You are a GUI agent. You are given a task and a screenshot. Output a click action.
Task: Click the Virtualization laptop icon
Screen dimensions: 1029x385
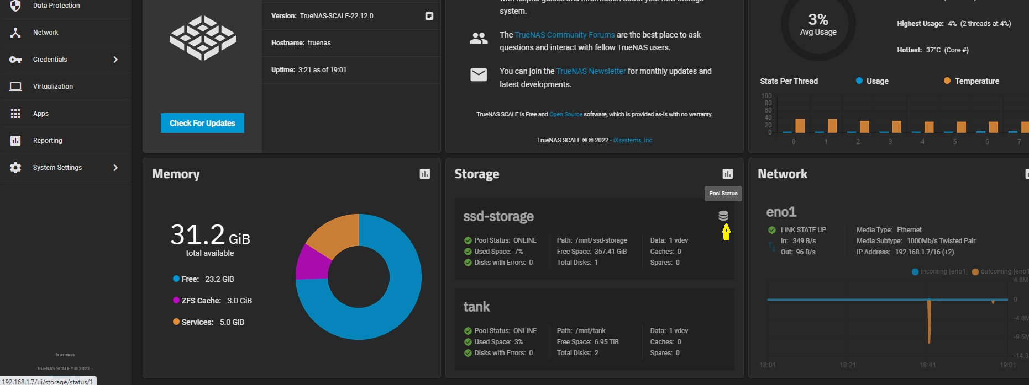coord(15,87)
